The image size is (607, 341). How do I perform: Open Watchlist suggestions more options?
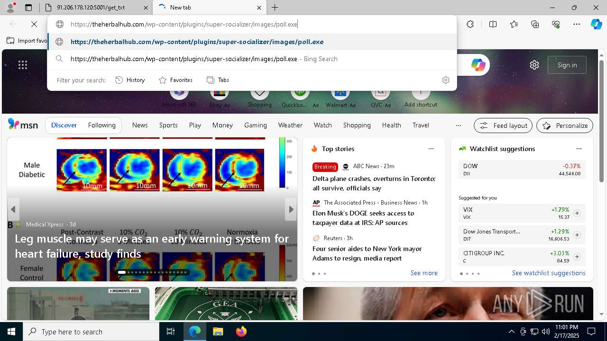click(579, 149)
